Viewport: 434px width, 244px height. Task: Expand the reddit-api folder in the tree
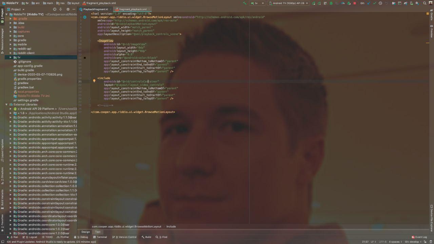tap(11, 49)
